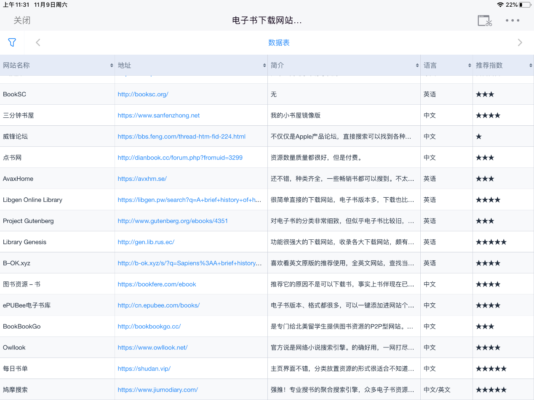Open link http://cn.epubee.com/books/
This screenshot has width=534, height=400.
tap(159, 305)
